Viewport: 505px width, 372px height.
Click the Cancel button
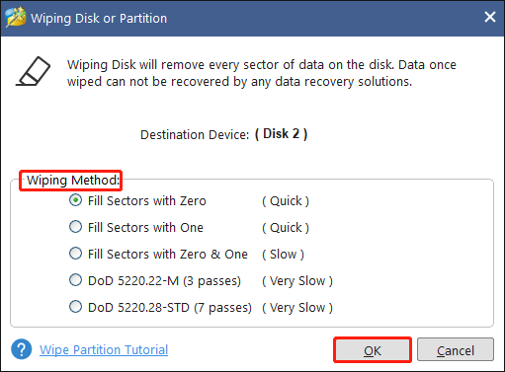456,350
